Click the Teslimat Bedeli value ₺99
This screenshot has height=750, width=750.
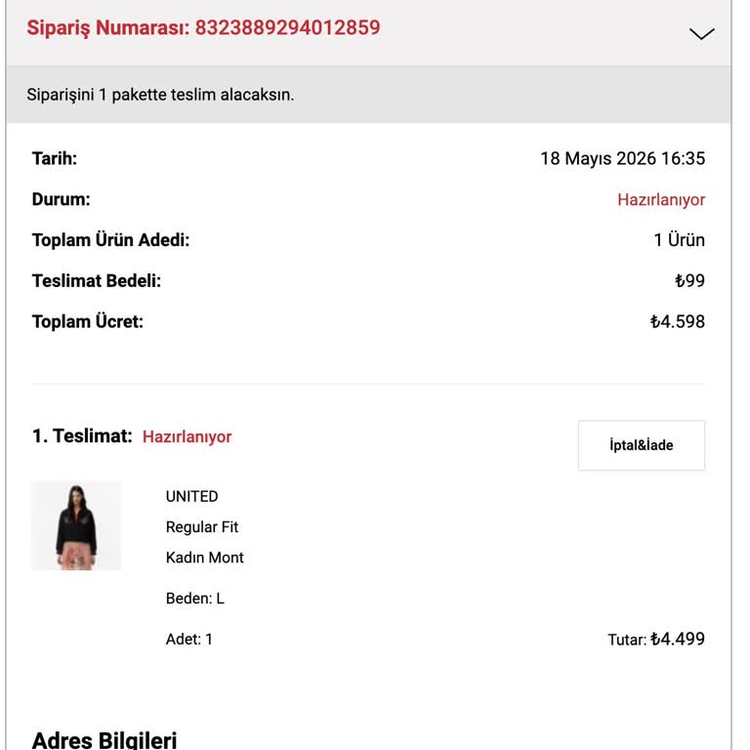(x=689, y=280)
